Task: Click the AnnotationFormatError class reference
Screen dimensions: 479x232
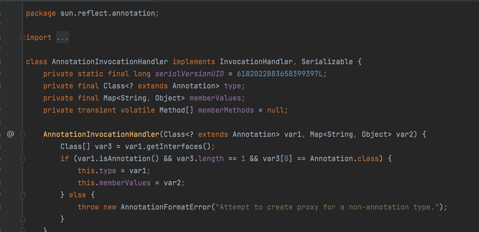Action: (165, 207)
